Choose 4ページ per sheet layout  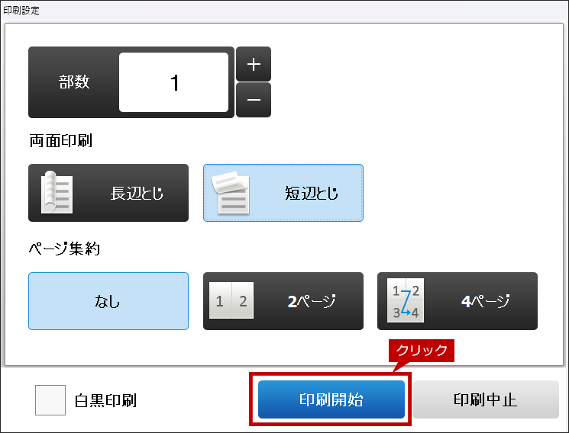tap(457, 301)
